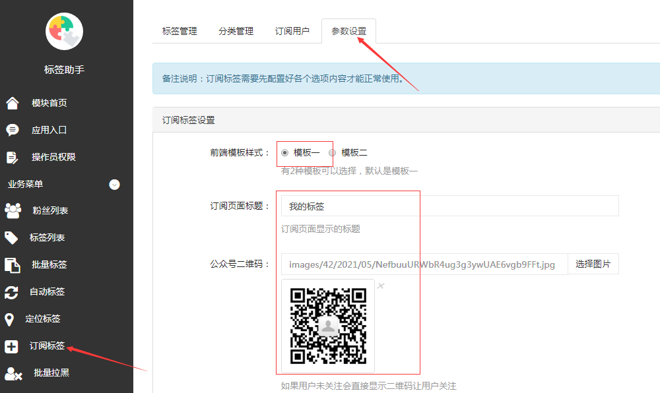The image size is (660, 393).
Task: Click the copy pages icon beside 批量标签
Action: click(x=12, y=265)
